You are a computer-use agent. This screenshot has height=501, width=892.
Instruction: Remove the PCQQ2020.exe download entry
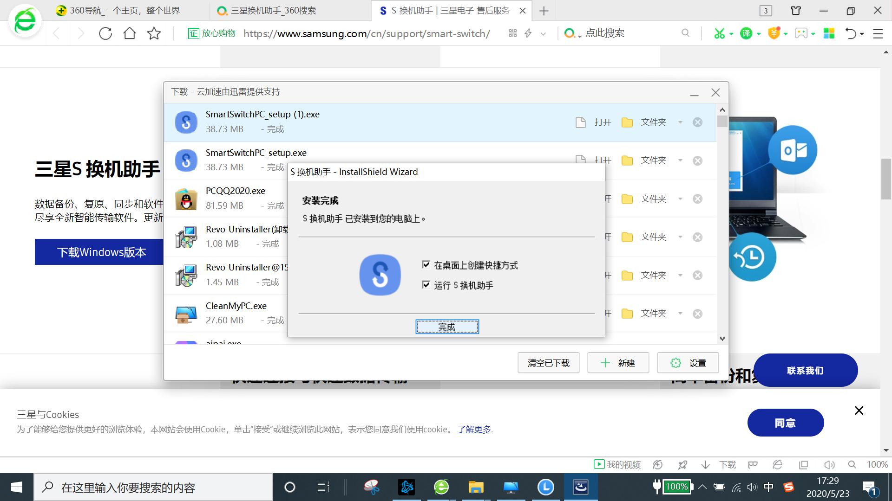697,199
